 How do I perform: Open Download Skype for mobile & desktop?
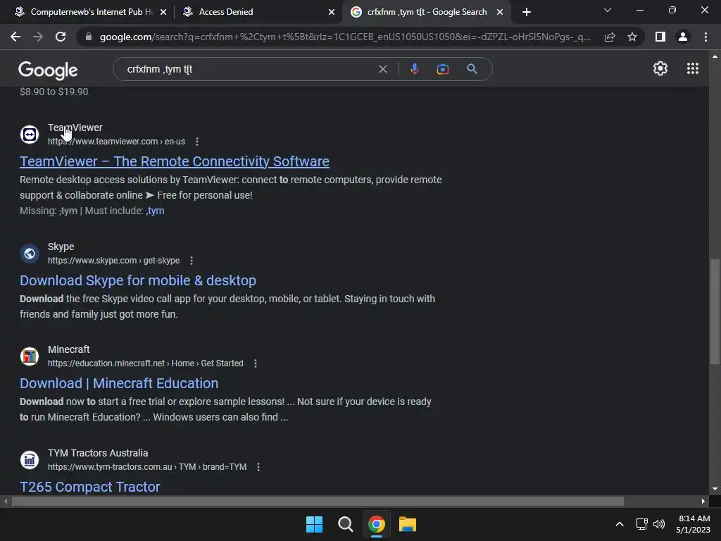[138, 280]
